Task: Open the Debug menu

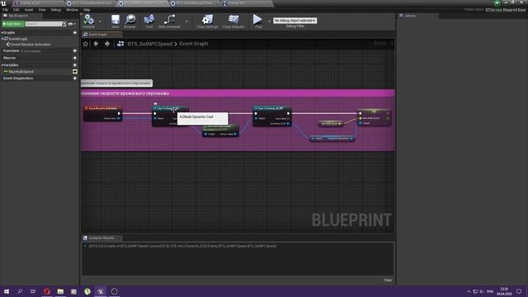Action: point(56,10)
